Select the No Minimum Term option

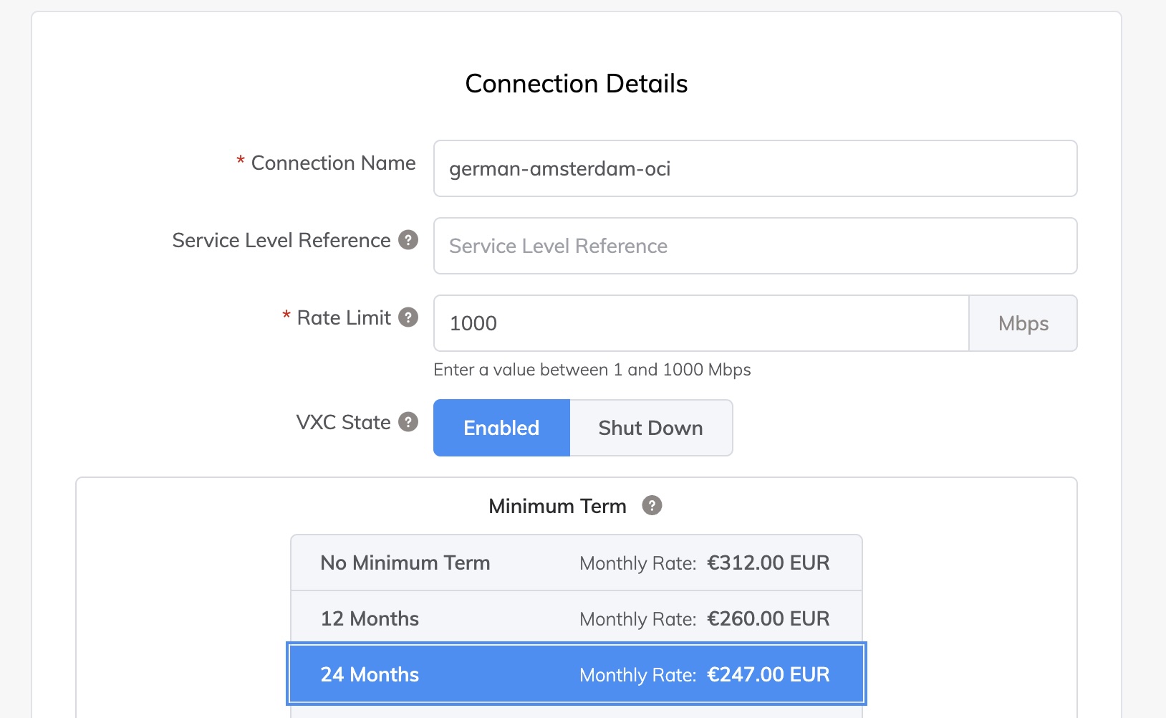(577, 562)
